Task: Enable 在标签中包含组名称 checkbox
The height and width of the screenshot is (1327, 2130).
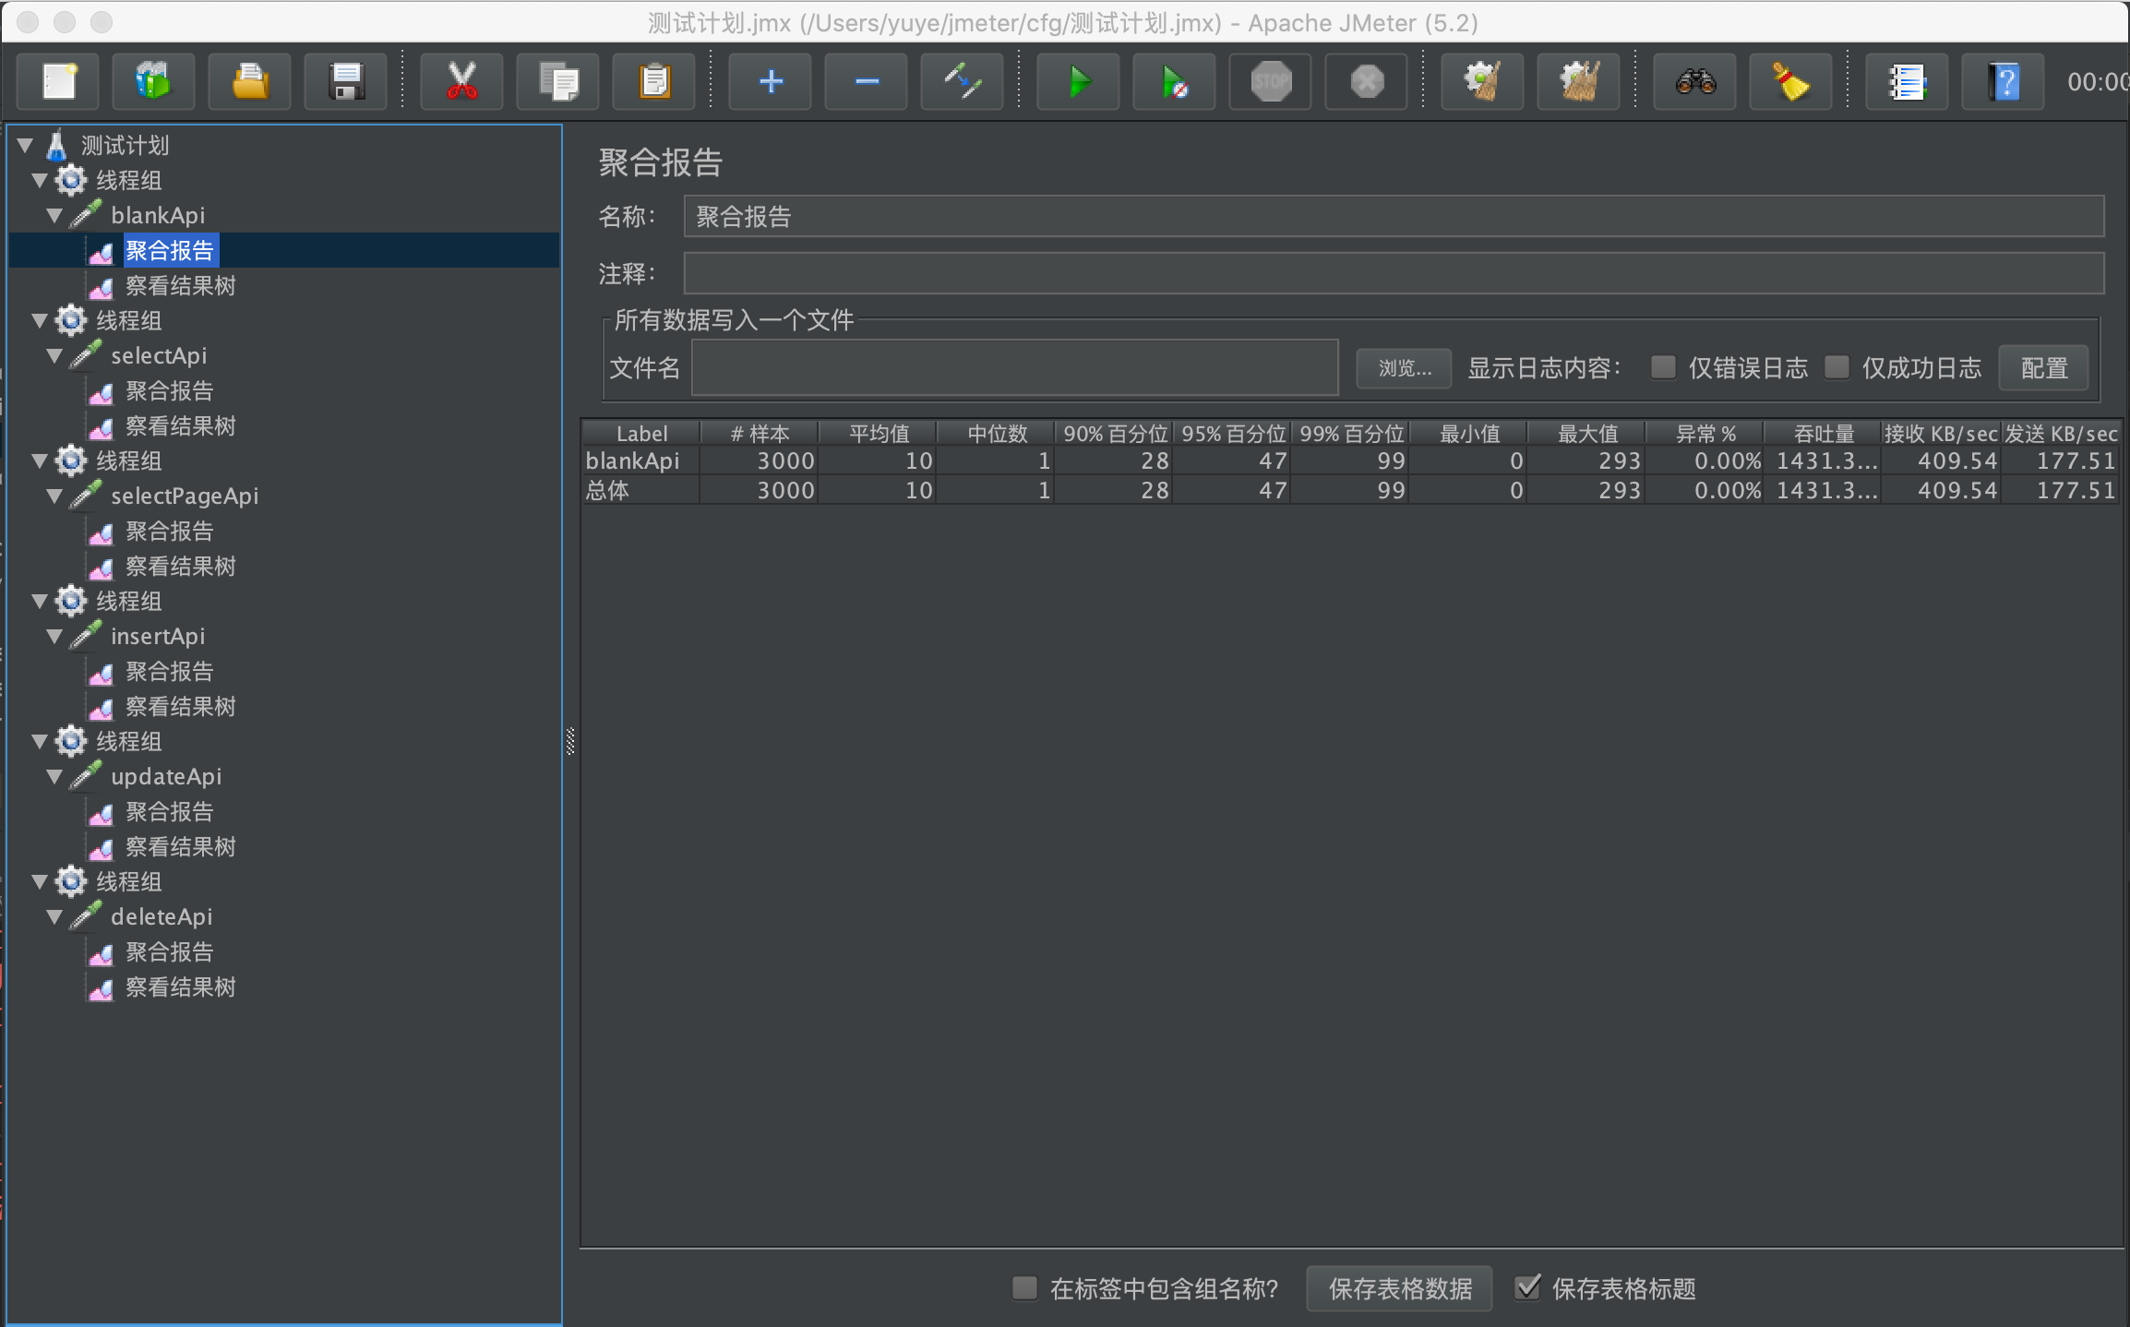Action: click(1024, 1287)
